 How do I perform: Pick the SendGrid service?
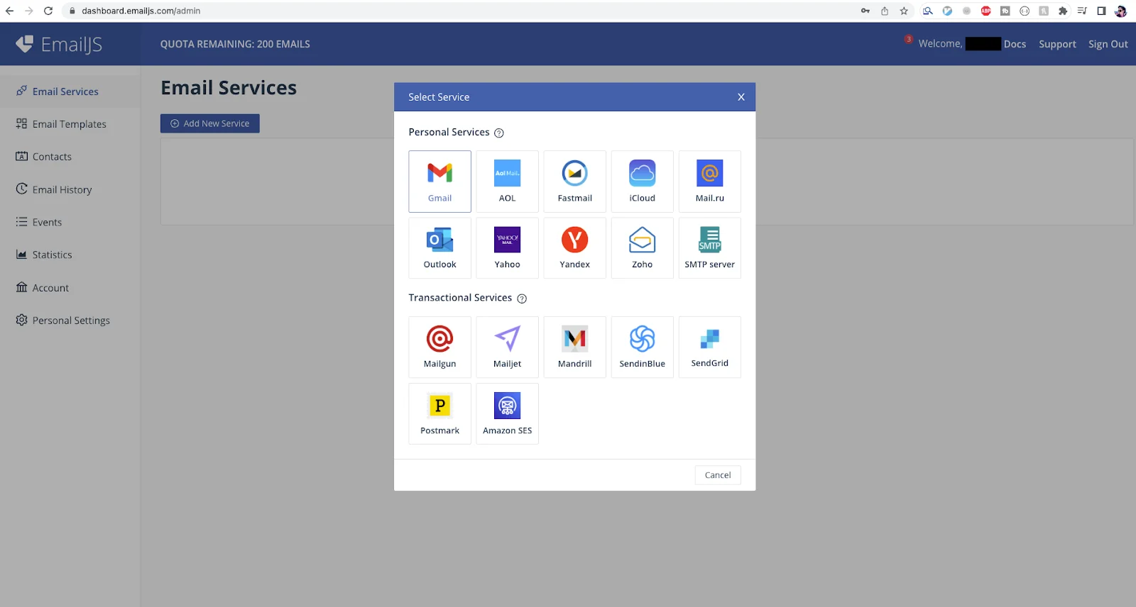click(709, 347)
